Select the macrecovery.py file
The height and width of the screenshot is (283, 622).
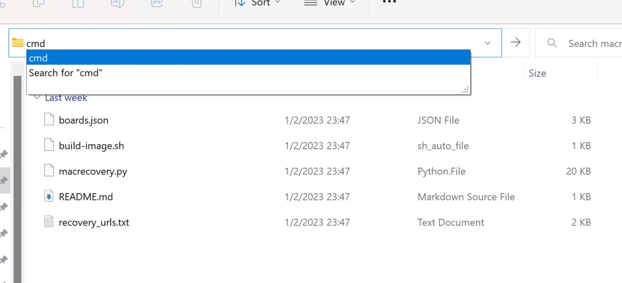click(x=93, y=171)
